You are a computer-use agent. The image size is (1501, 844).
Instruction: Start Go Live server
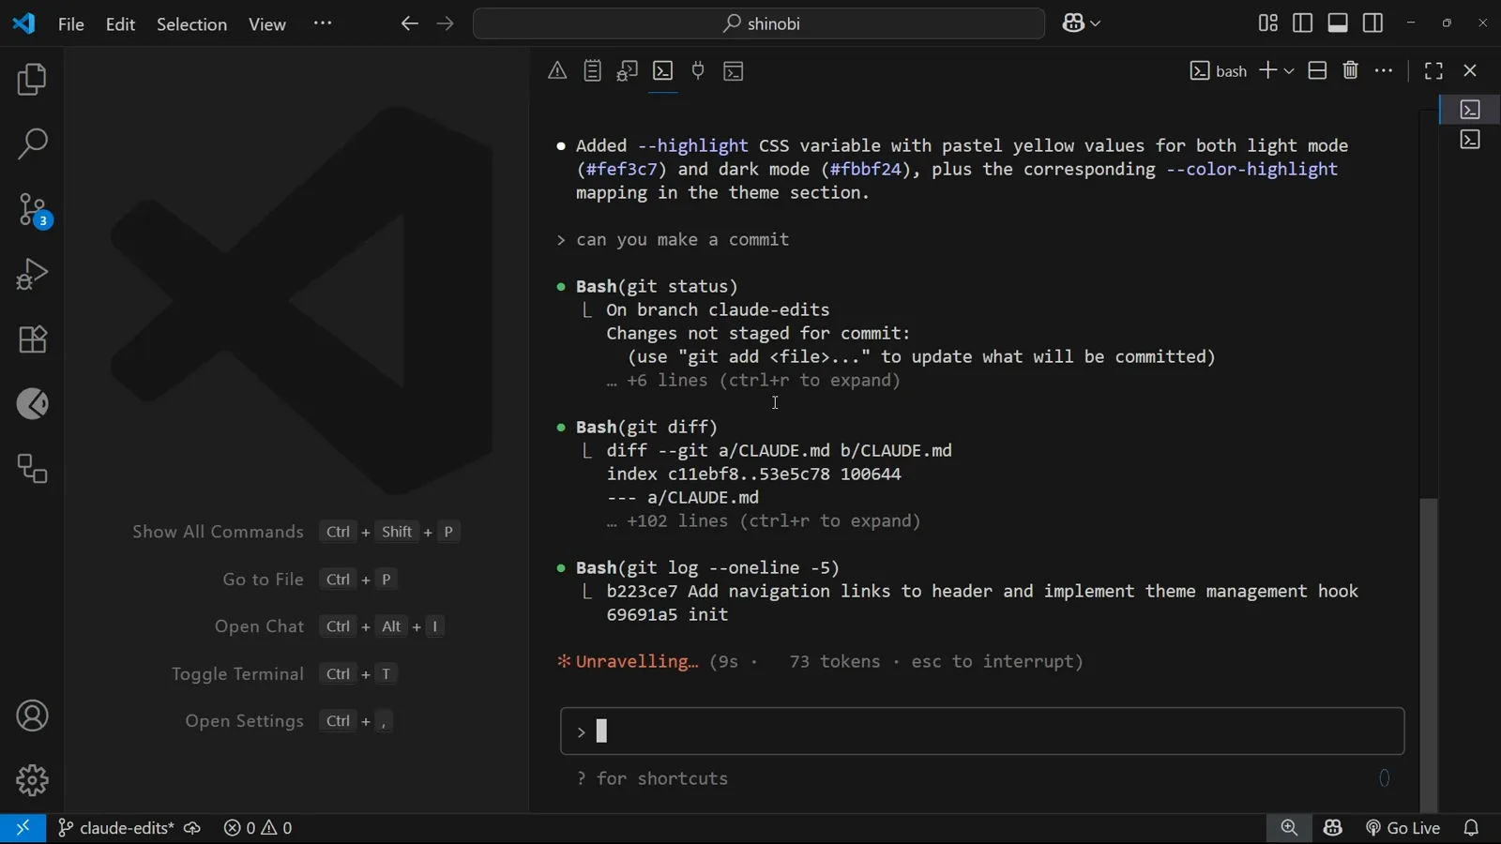pos(1403,828)
